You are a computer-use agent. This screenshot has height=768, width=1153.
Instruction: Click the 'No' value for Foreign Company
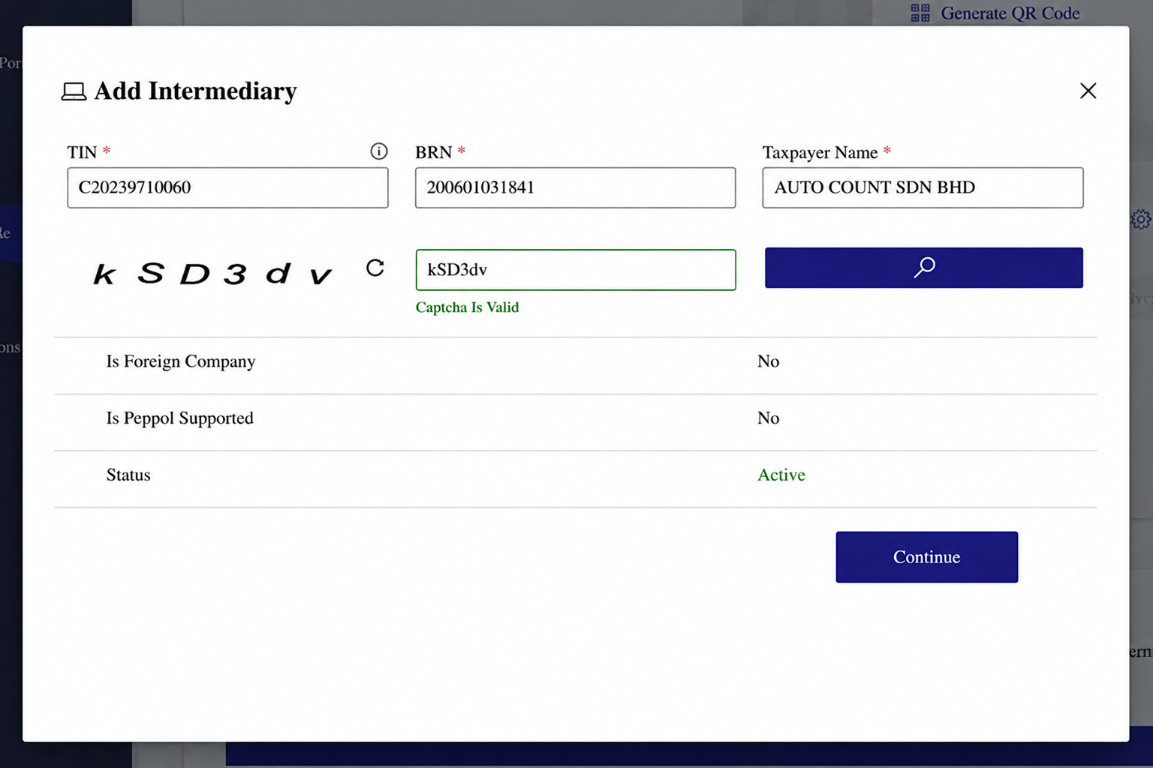tap(769, 361)
